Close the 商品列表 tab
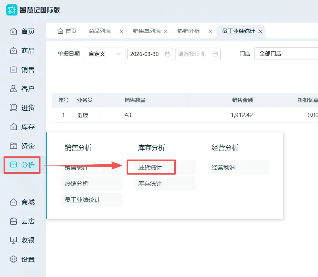This screenshot has height=277, width=318. [121, 31]
